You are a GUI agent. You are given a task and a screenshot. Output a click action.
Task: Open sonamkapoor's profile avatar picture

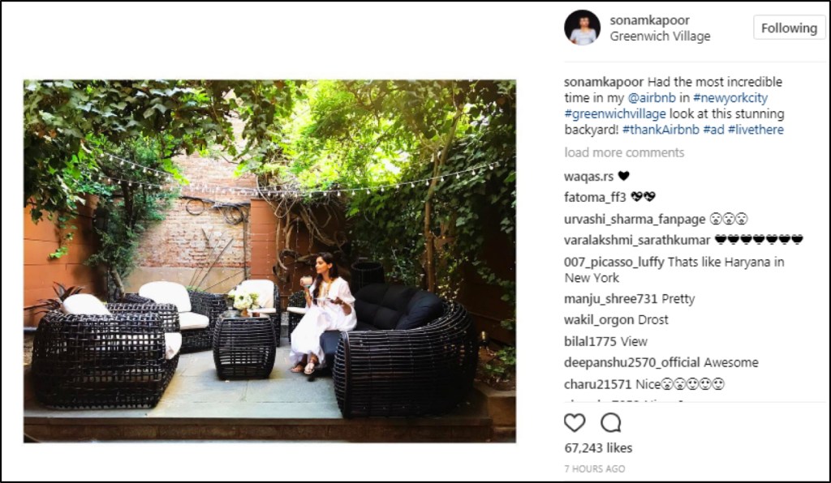click(583, 28)
